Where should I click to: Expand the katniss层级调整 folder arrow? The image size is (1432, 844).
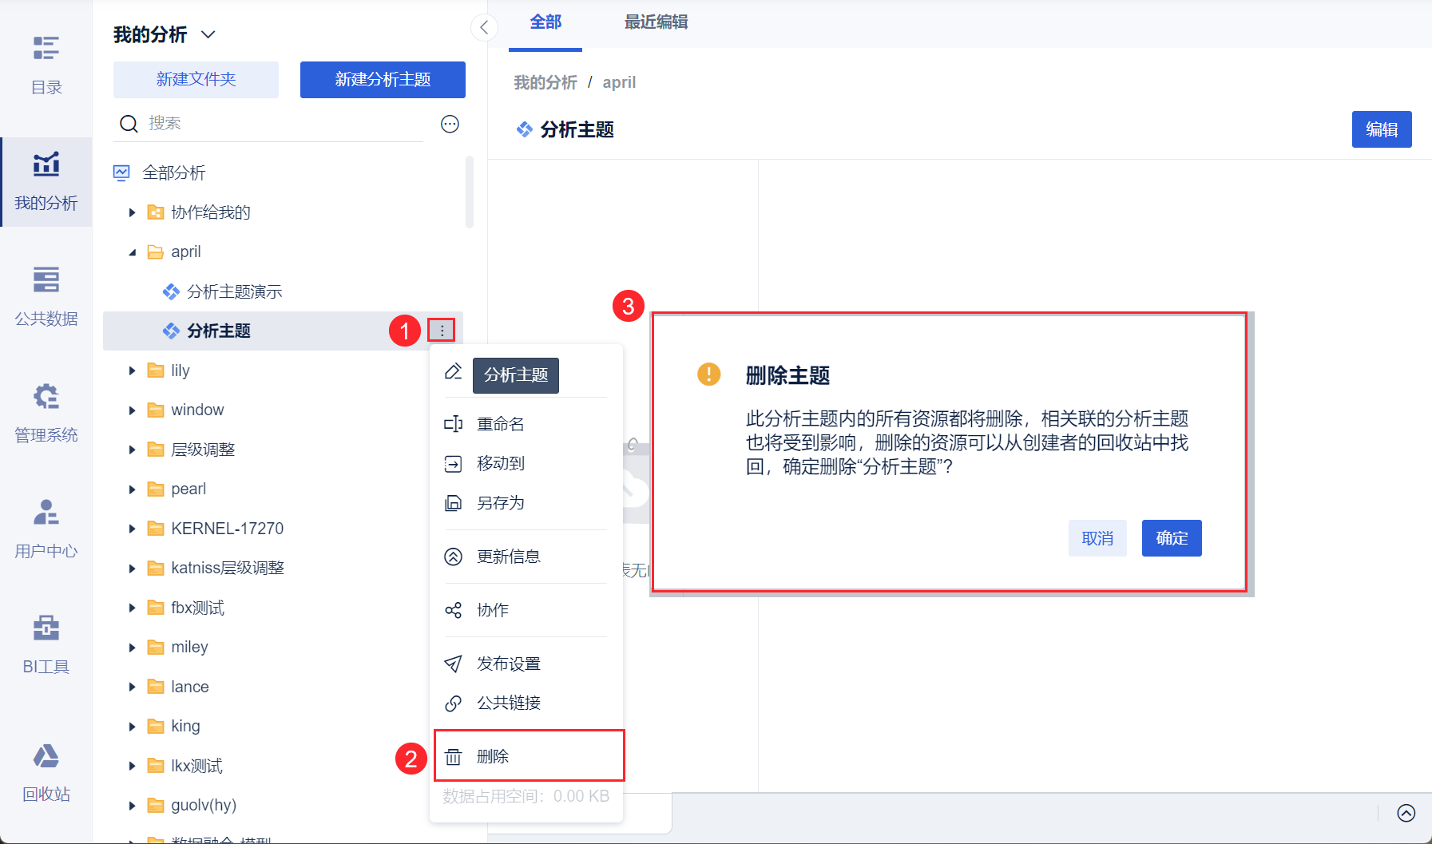(x=133, y=569)
